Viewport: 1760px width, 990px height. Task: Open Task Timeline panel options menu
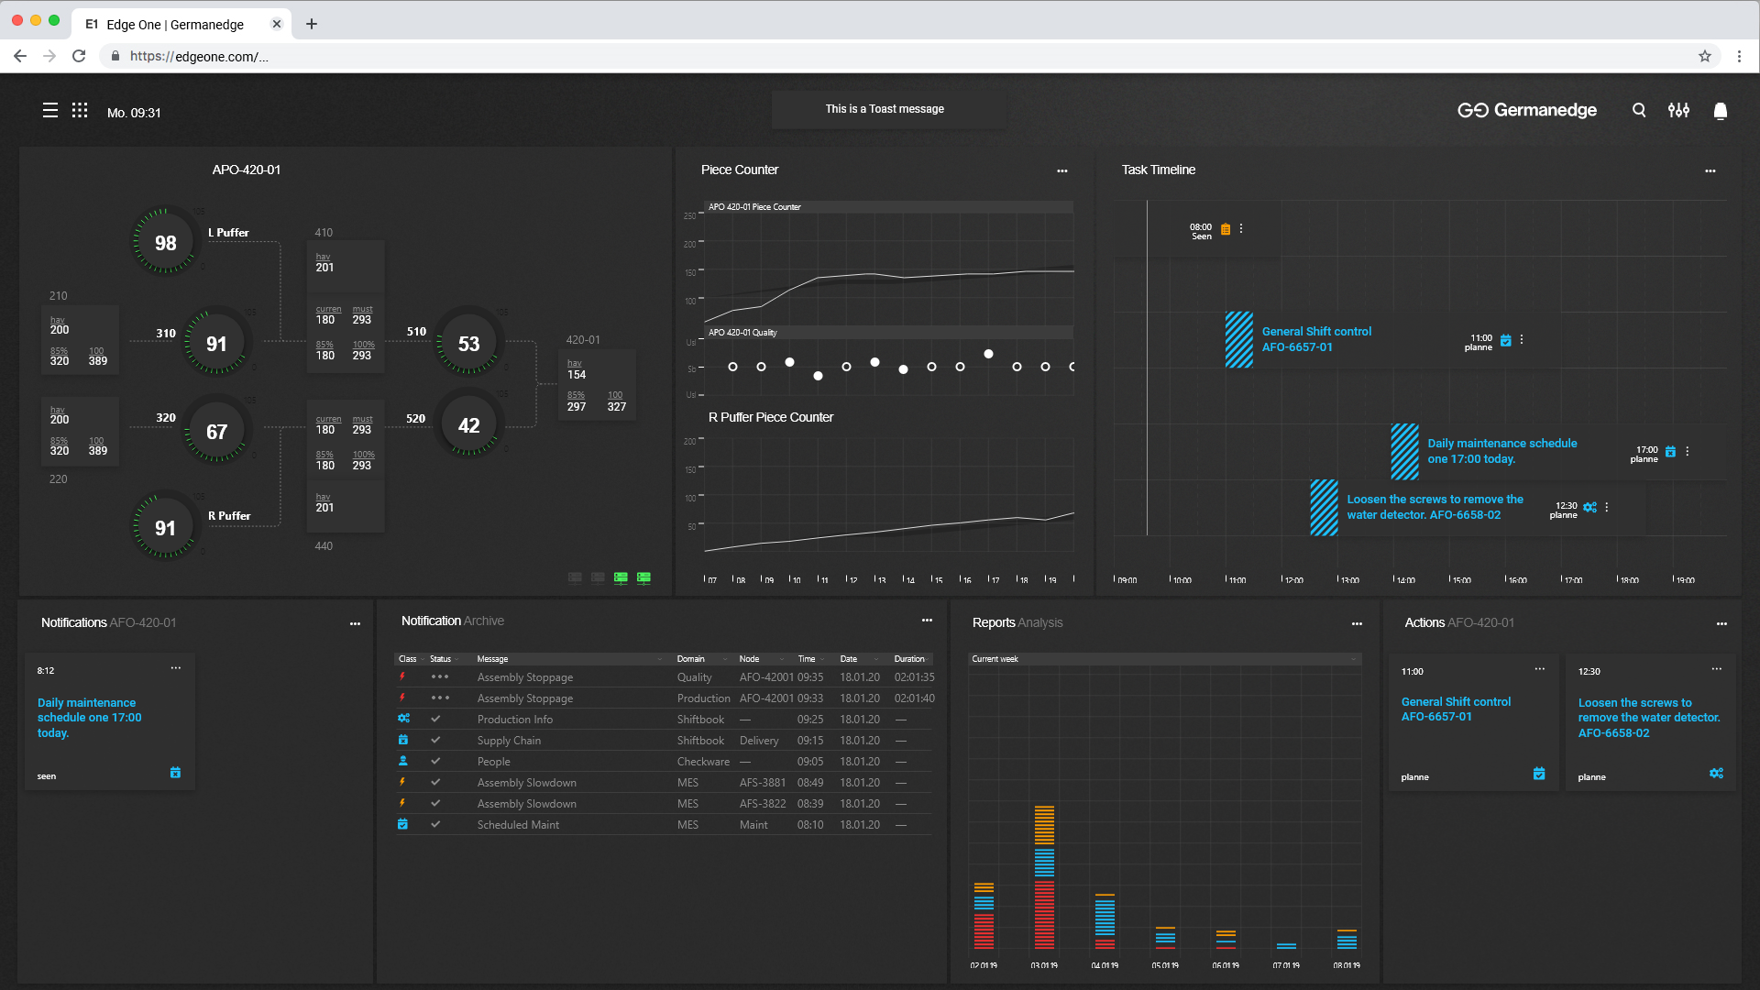point(1710,171)
